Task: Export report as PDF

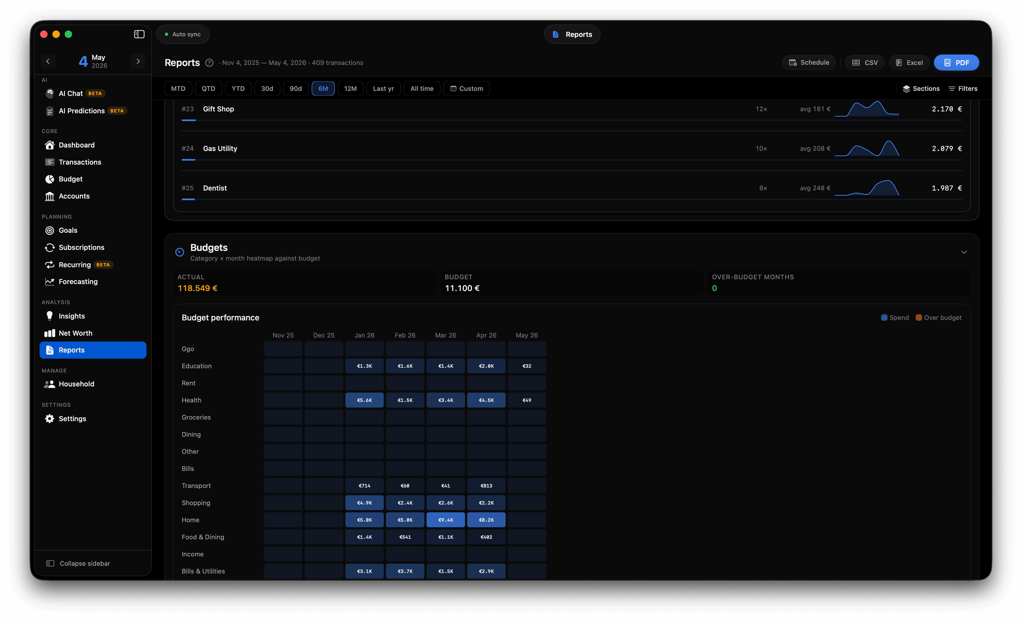Action: coord(957,63)
